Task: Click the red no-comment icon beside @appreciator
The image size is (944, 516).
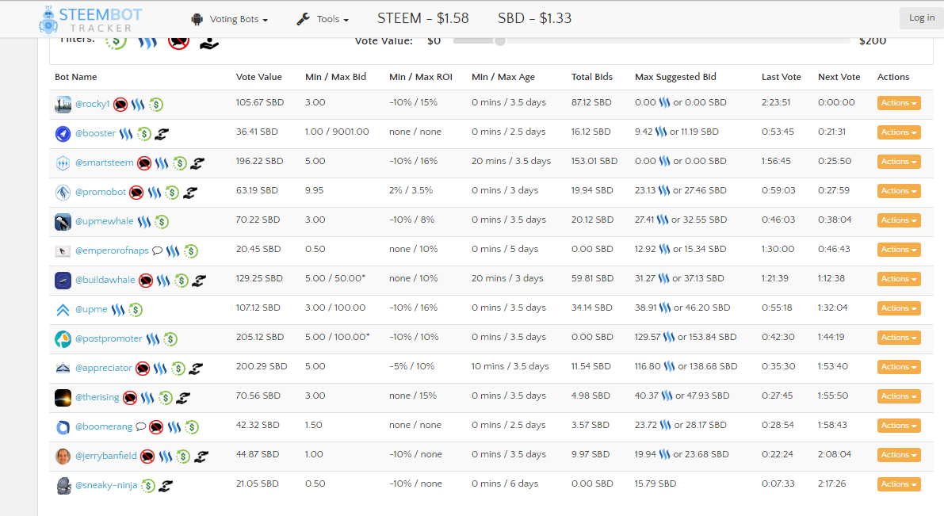Action: [143, 369]
